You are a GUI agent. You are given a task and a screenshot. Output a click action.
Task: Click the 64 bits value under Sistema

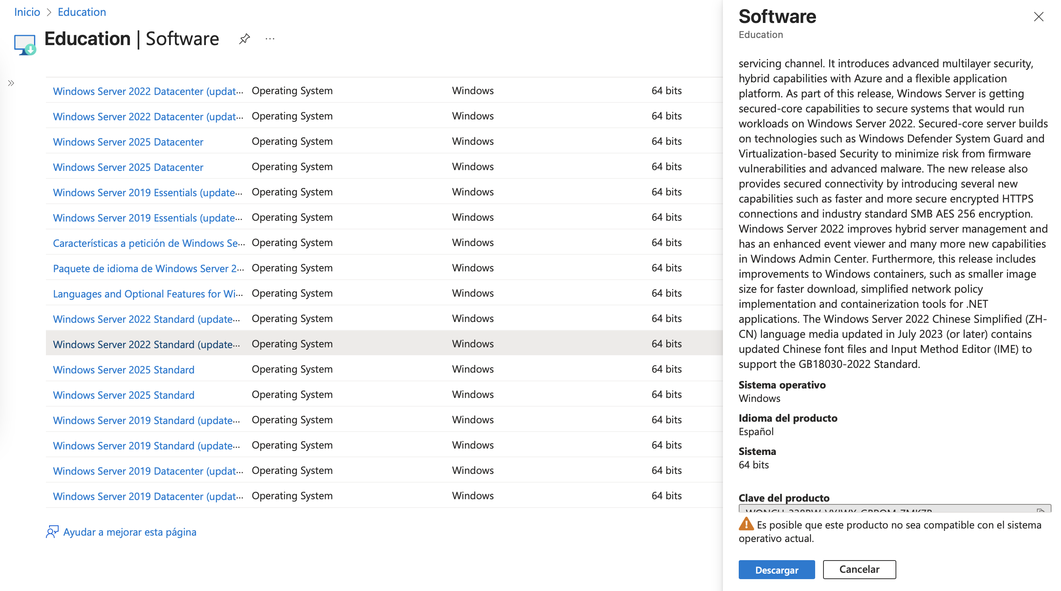[753, 465]
